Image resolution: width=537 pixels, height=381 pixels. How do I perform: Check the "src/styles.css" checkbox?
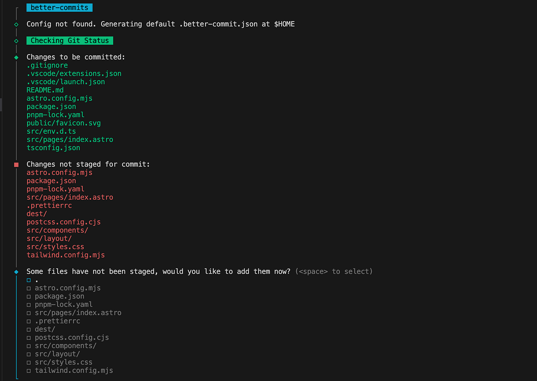tap(29, 362)
